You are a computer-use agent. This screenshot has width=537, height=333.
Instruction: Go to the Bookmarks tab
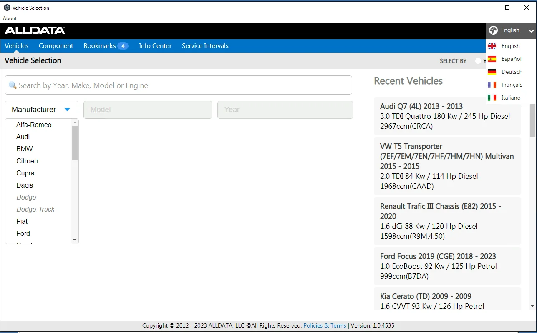click(100, 46)
